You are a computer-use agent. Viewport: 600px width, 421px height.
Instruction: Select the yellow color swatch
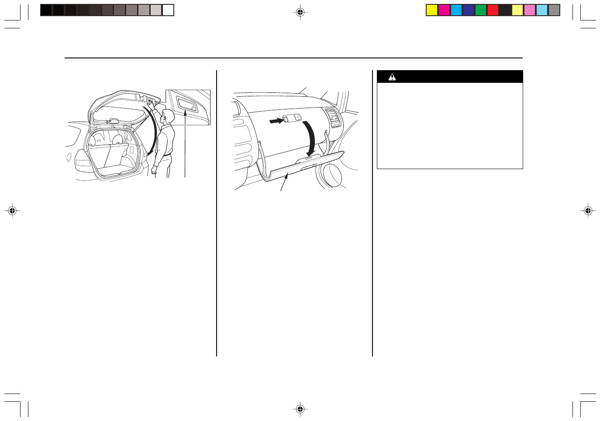click(432, 10)
